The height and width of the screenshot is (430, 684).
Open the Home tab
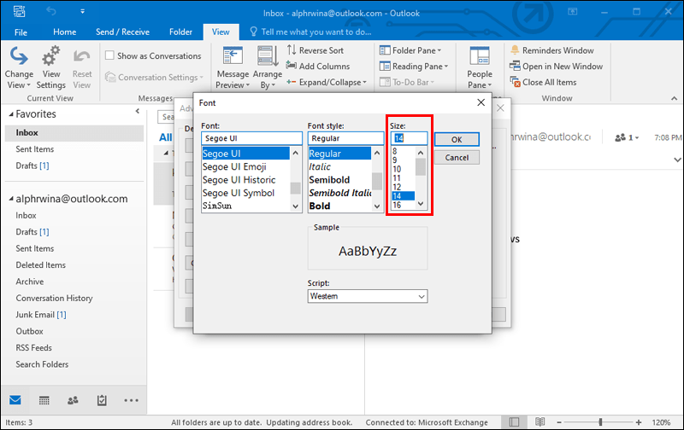[65, 32]
